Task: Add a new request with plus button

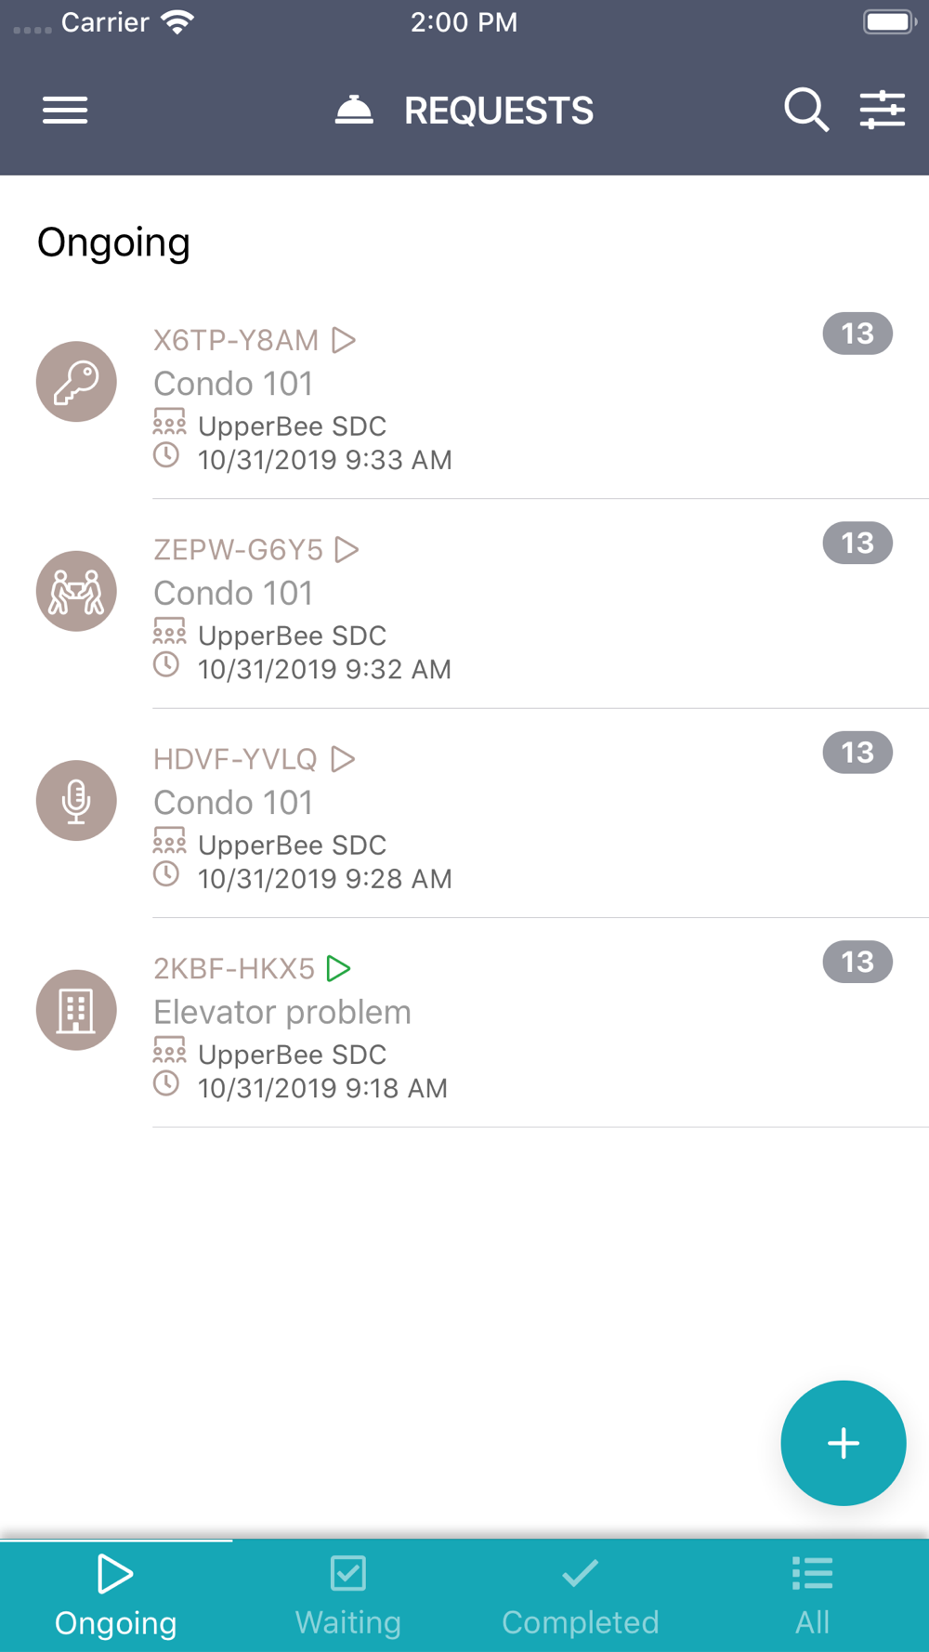Action: tap(843, 1443)
